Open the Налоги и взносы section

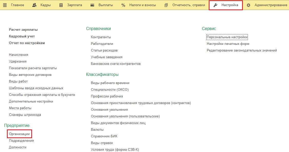(143, 5)
